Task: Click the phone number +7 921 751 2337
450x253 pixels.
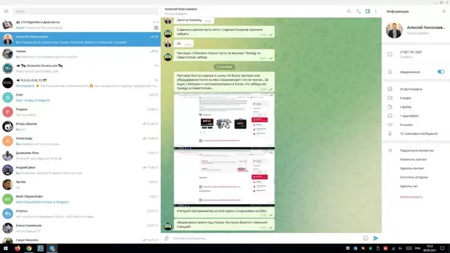Action: point(411,52)
